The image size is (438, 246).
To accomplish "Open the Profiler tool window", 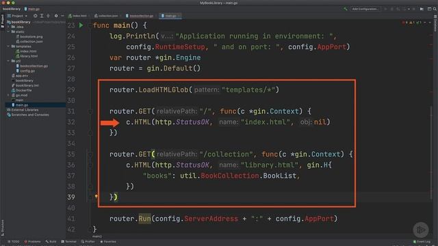I will [88, 241].
